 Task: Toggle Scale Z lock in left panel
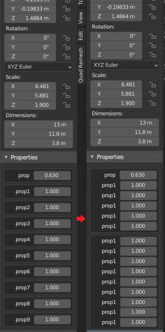pos(66,105)
